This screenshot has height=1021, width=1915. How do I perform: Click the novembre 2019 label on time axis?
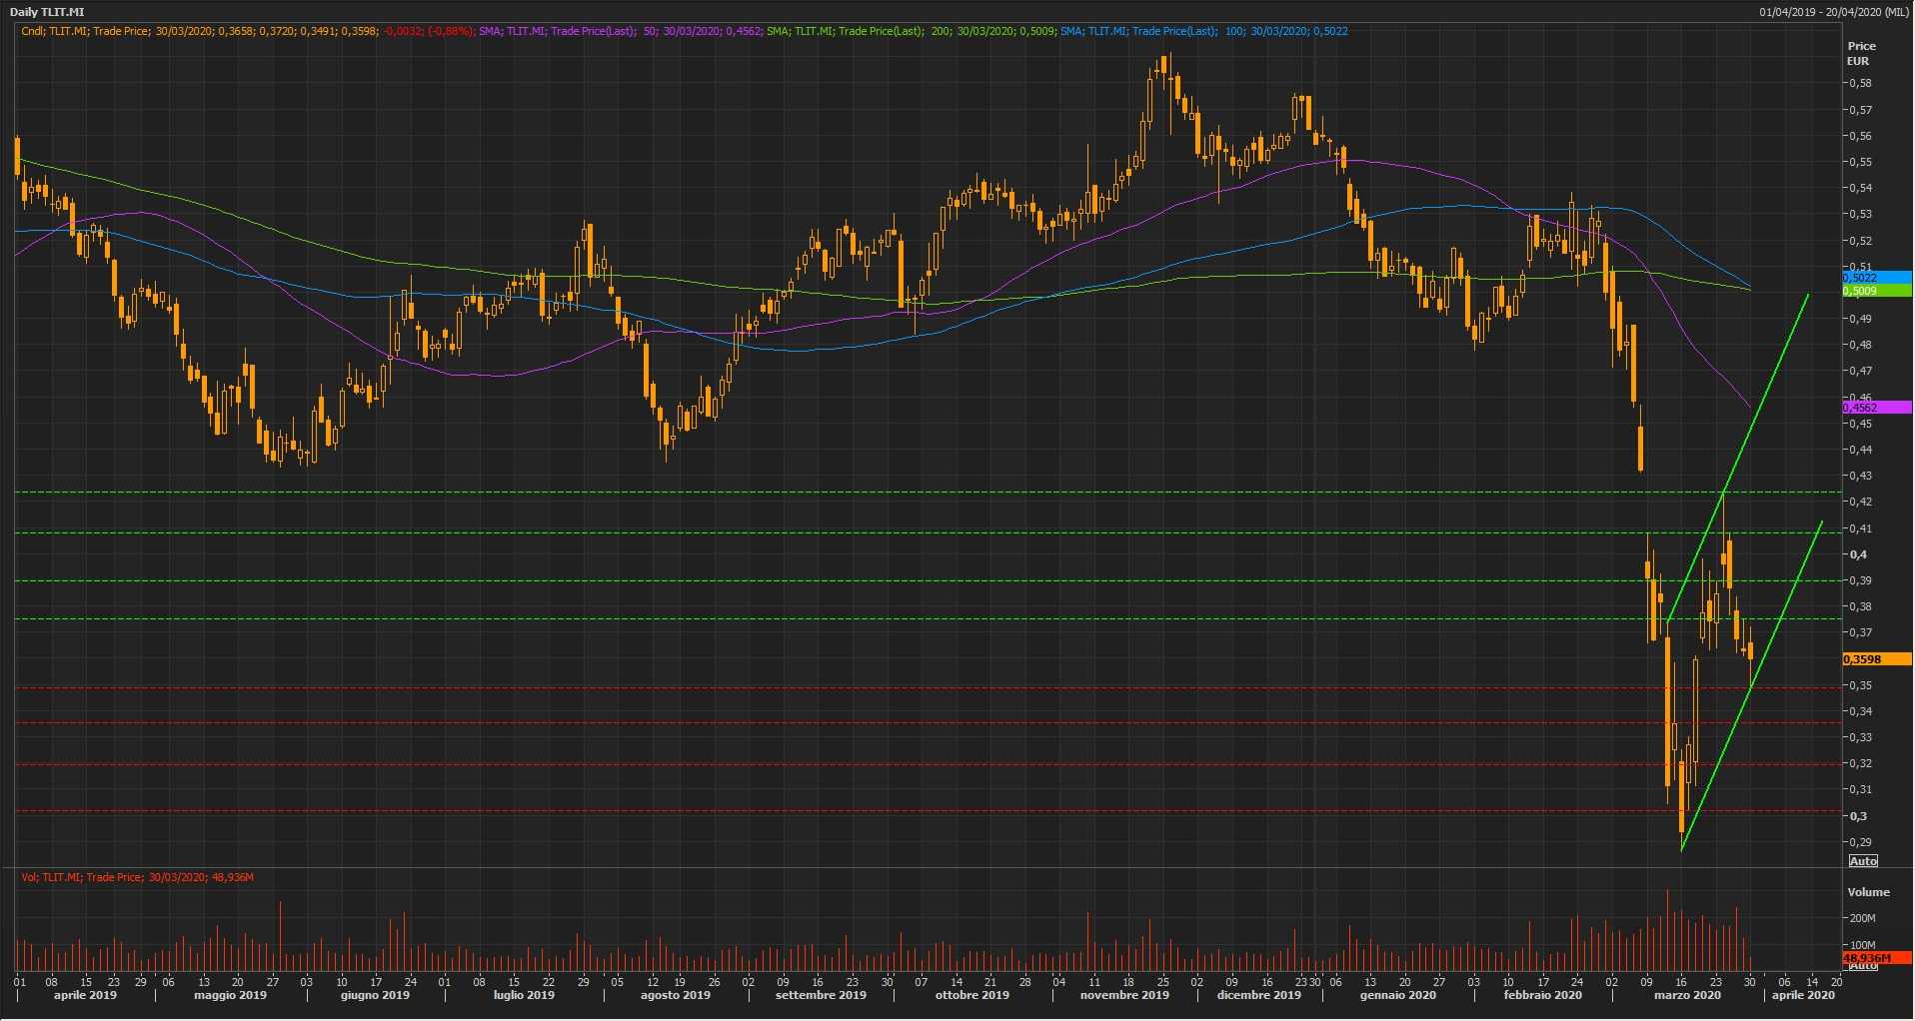click(1124, 995)
